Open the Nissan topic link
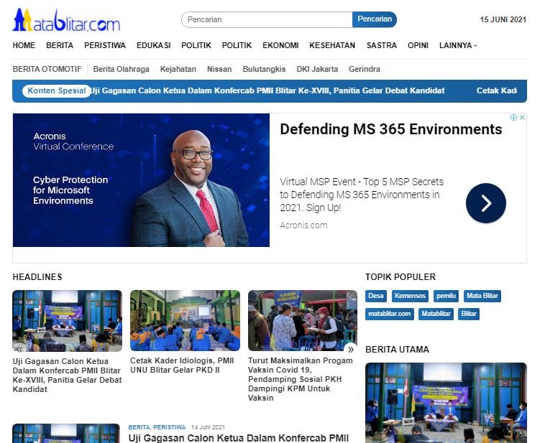 [219, 69]
